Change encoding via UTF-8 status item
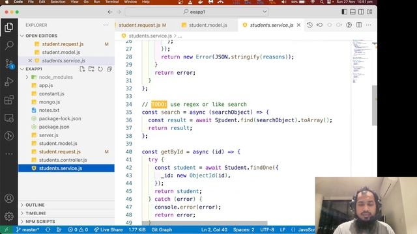 pos(267,229)
